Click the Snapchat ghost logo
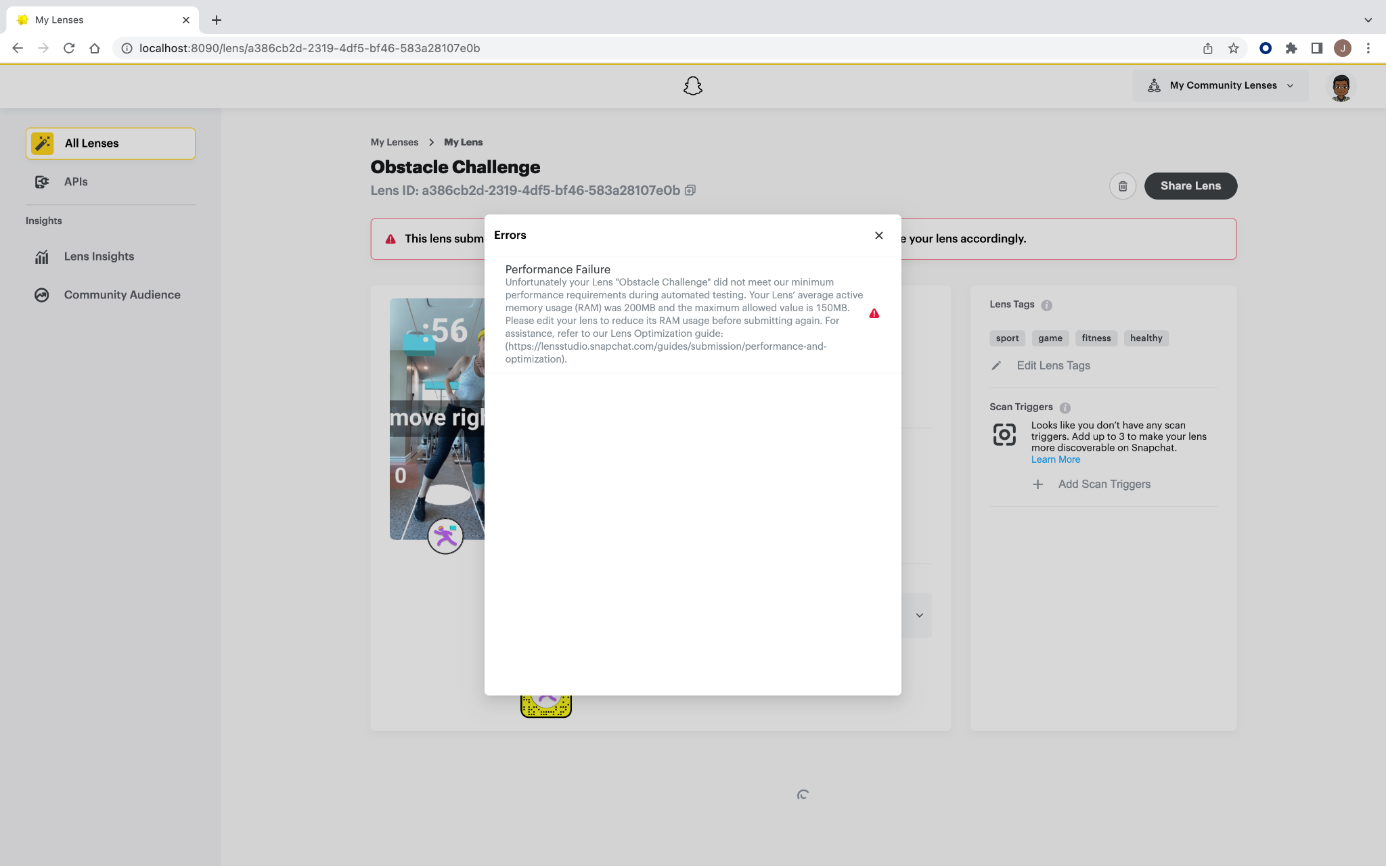Viewport: 1386px width, 866px height. [x=692, y=85]
